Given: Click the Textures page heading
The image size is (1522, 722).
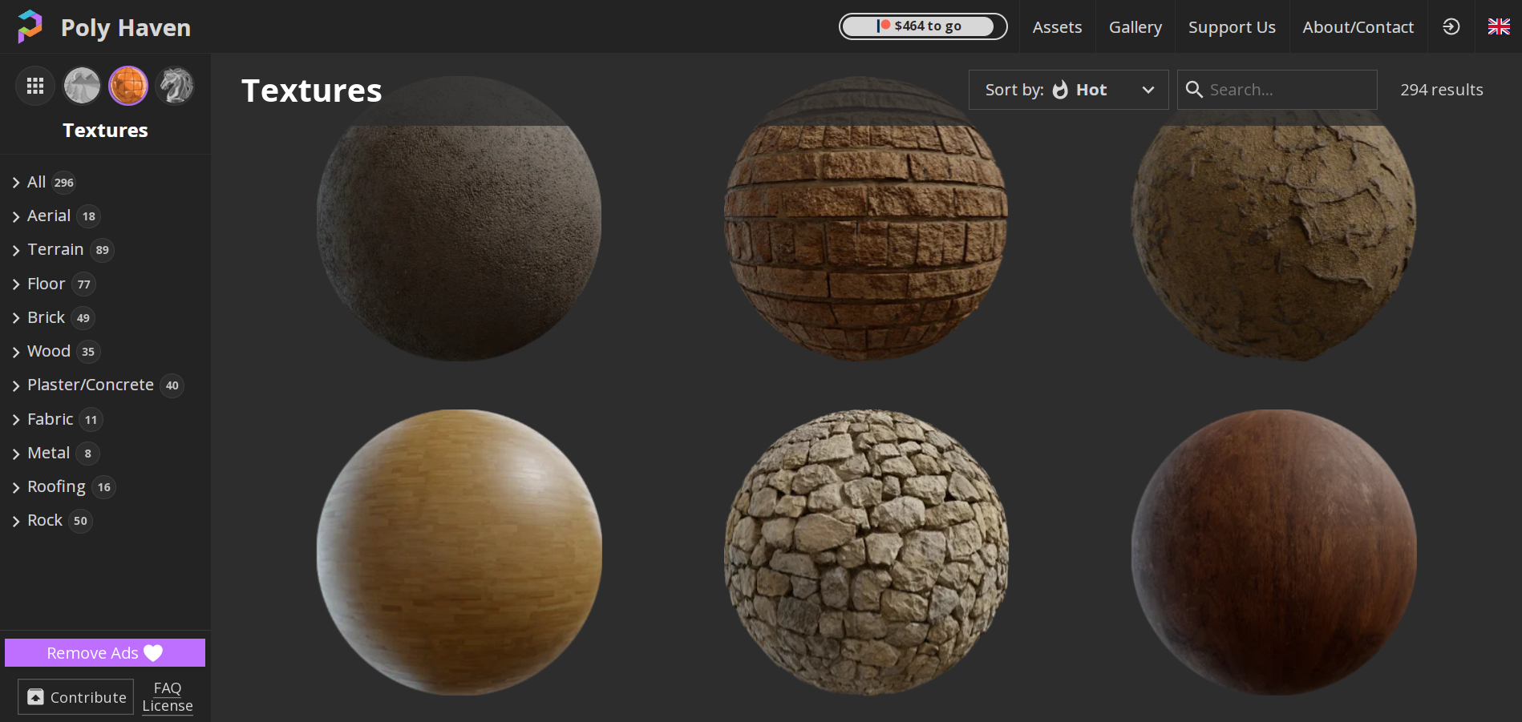Looking at the screenshot, I should coord(312,91).
